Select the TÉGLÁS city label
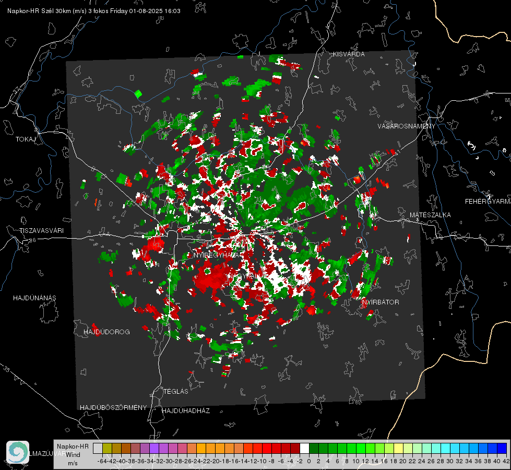This screenshot has width=511, height=470. click(x=176, y=391)
